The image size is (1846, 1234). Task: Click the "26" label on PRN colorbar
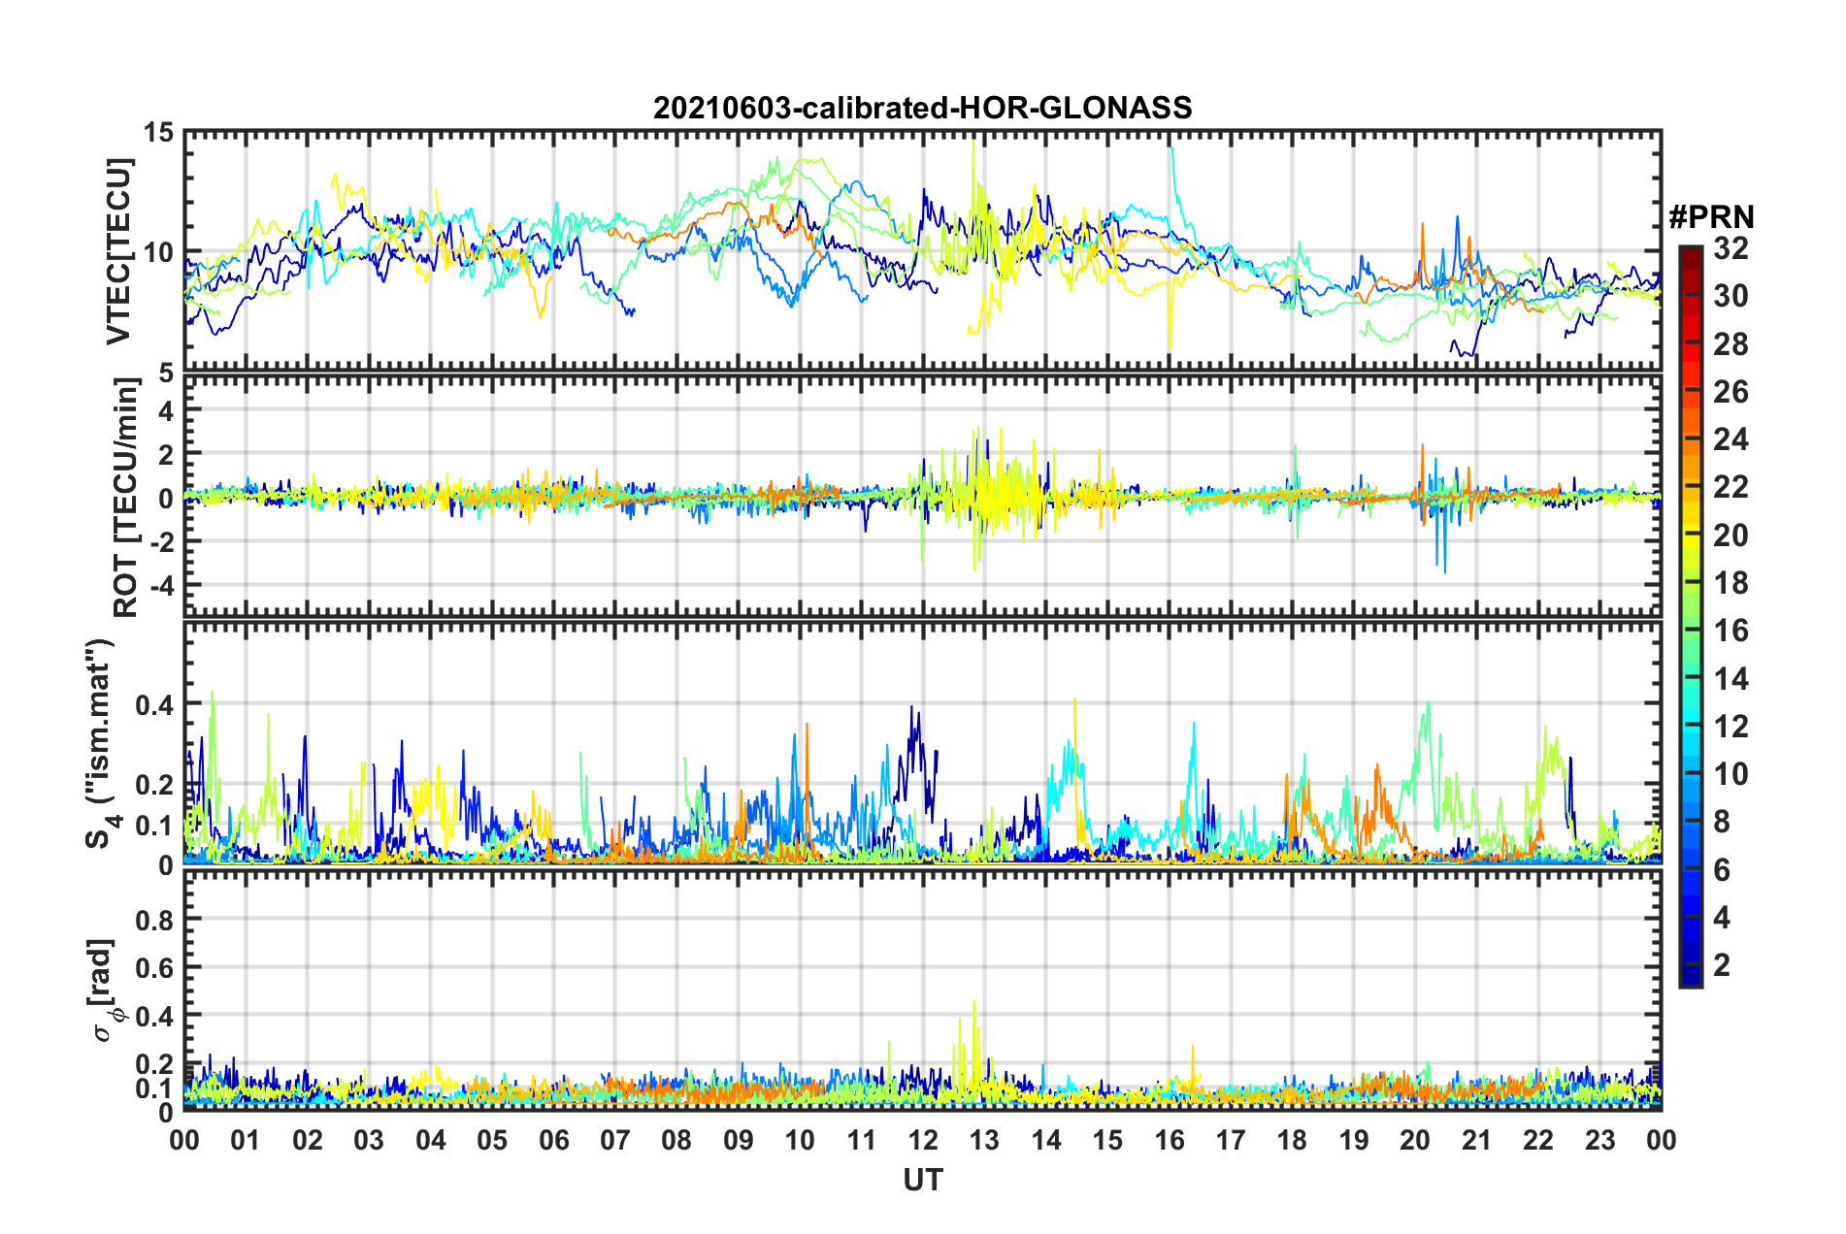[x=1731, y=392]
